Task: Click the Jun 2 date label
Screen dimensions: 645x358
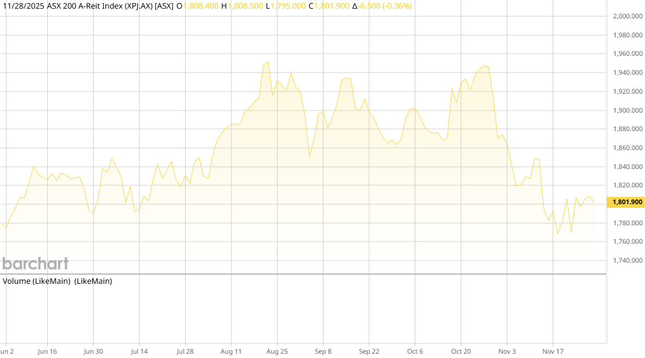Action: (x=8, y=351)
